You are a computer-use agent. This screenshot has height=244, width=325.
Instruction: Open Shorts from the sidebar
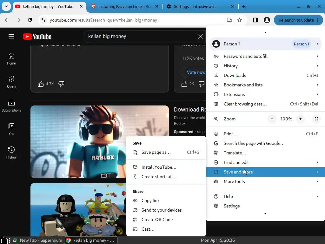(11, 82)
